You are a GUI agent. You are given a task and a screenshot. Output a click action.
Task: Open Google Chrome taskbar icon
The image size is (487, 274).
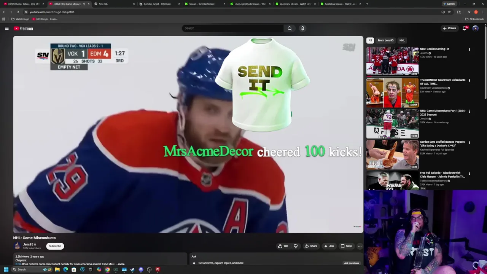point(107,269)
